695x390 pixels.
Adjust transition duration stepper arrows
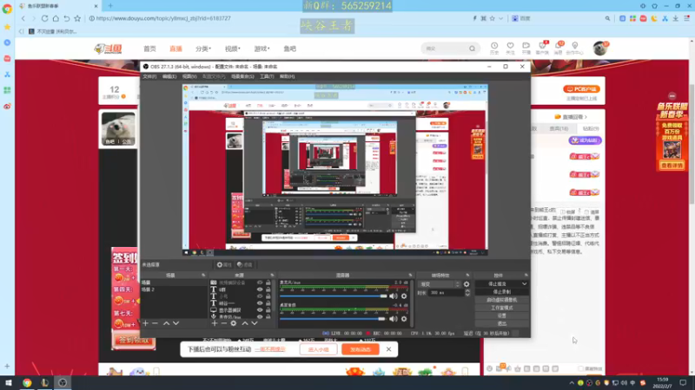467,293
